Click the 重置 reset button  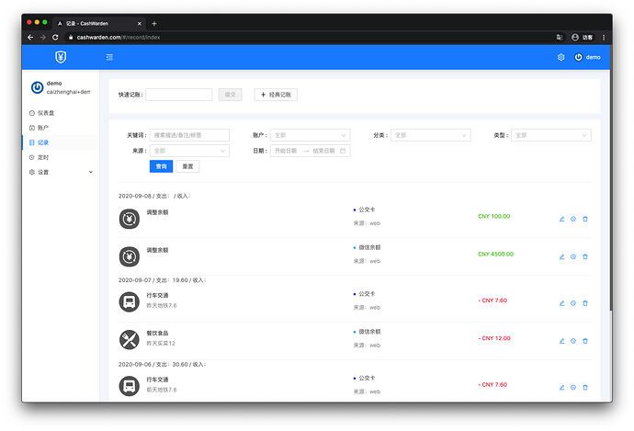(x=187, y=166)
